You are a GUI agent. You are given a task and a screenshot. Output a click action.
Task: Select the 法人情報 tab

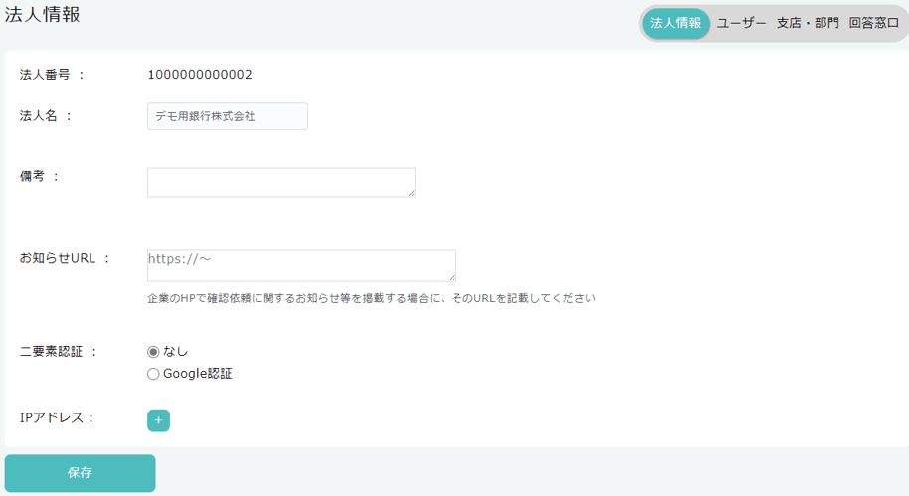[676, 23]
